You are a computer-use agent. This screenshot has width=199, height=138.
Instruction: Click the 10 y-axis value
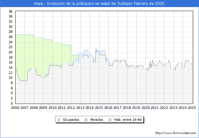(x=11, y=78)
